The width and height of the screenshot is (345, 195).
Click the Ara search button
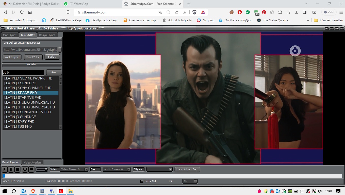[x=54, y=72]
